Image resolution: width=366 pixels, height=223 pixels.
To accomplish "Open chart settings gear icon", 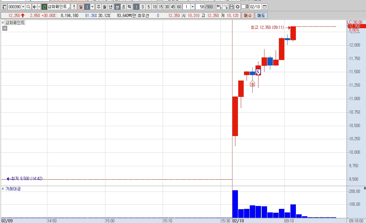I will point(238,7).
